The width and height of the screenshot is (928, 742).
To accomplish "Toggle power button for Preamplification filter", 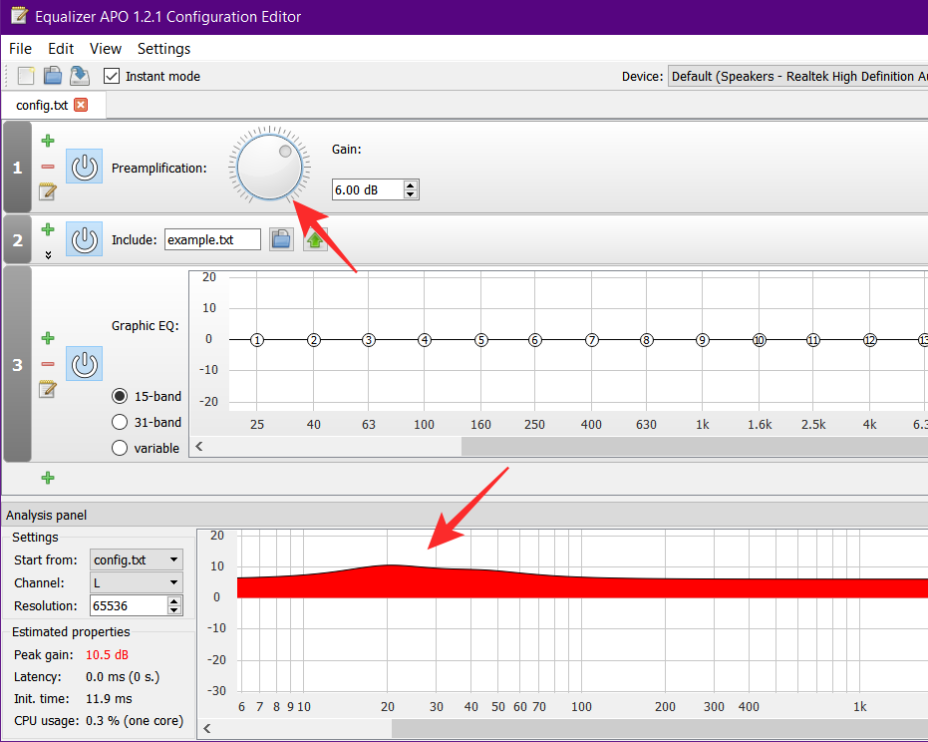I will (x=85, y=167).
